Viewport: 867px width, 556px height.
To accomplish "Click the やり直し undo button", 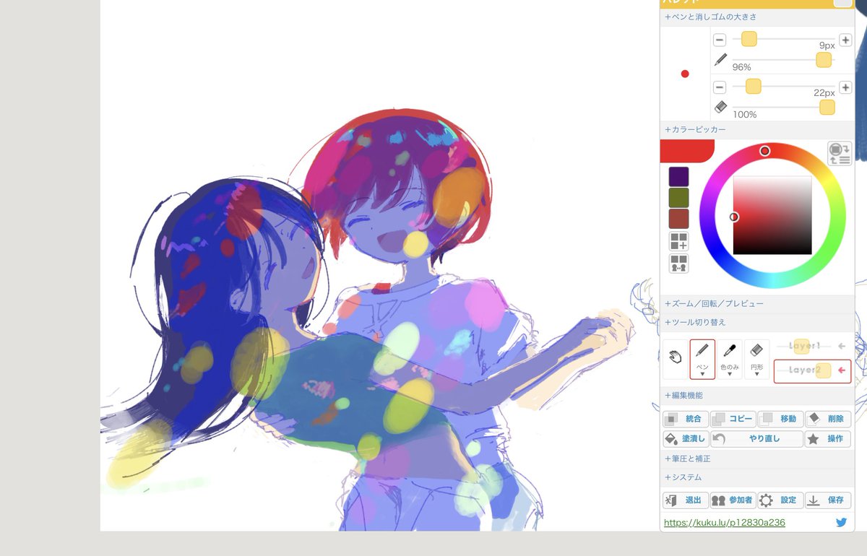I will pyautogui.click(x=756, y=439).
